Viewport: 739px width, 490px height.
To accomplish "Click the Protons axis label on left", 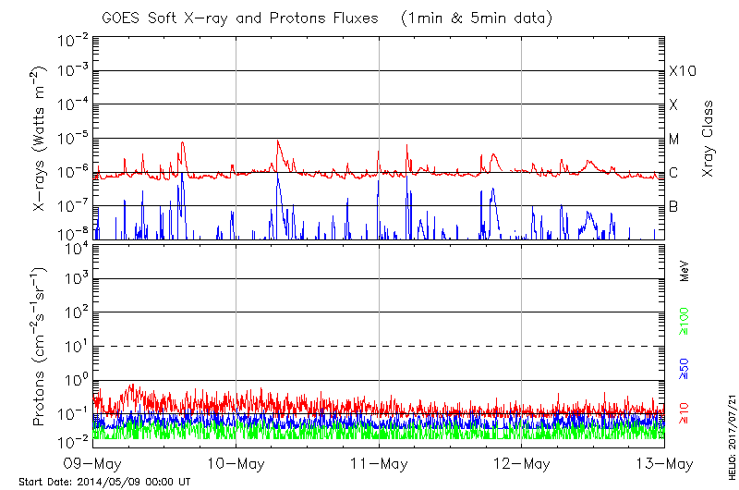I will [41, 346].
